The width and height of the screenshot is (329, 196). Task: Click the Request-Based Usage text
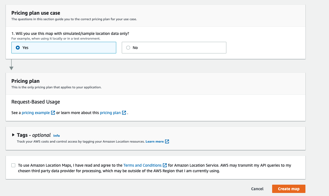pos(36,102)
